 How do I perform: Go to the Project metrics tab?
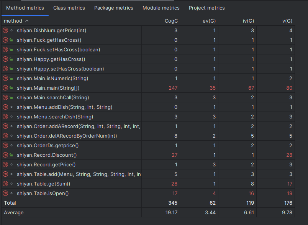[207, 8]
